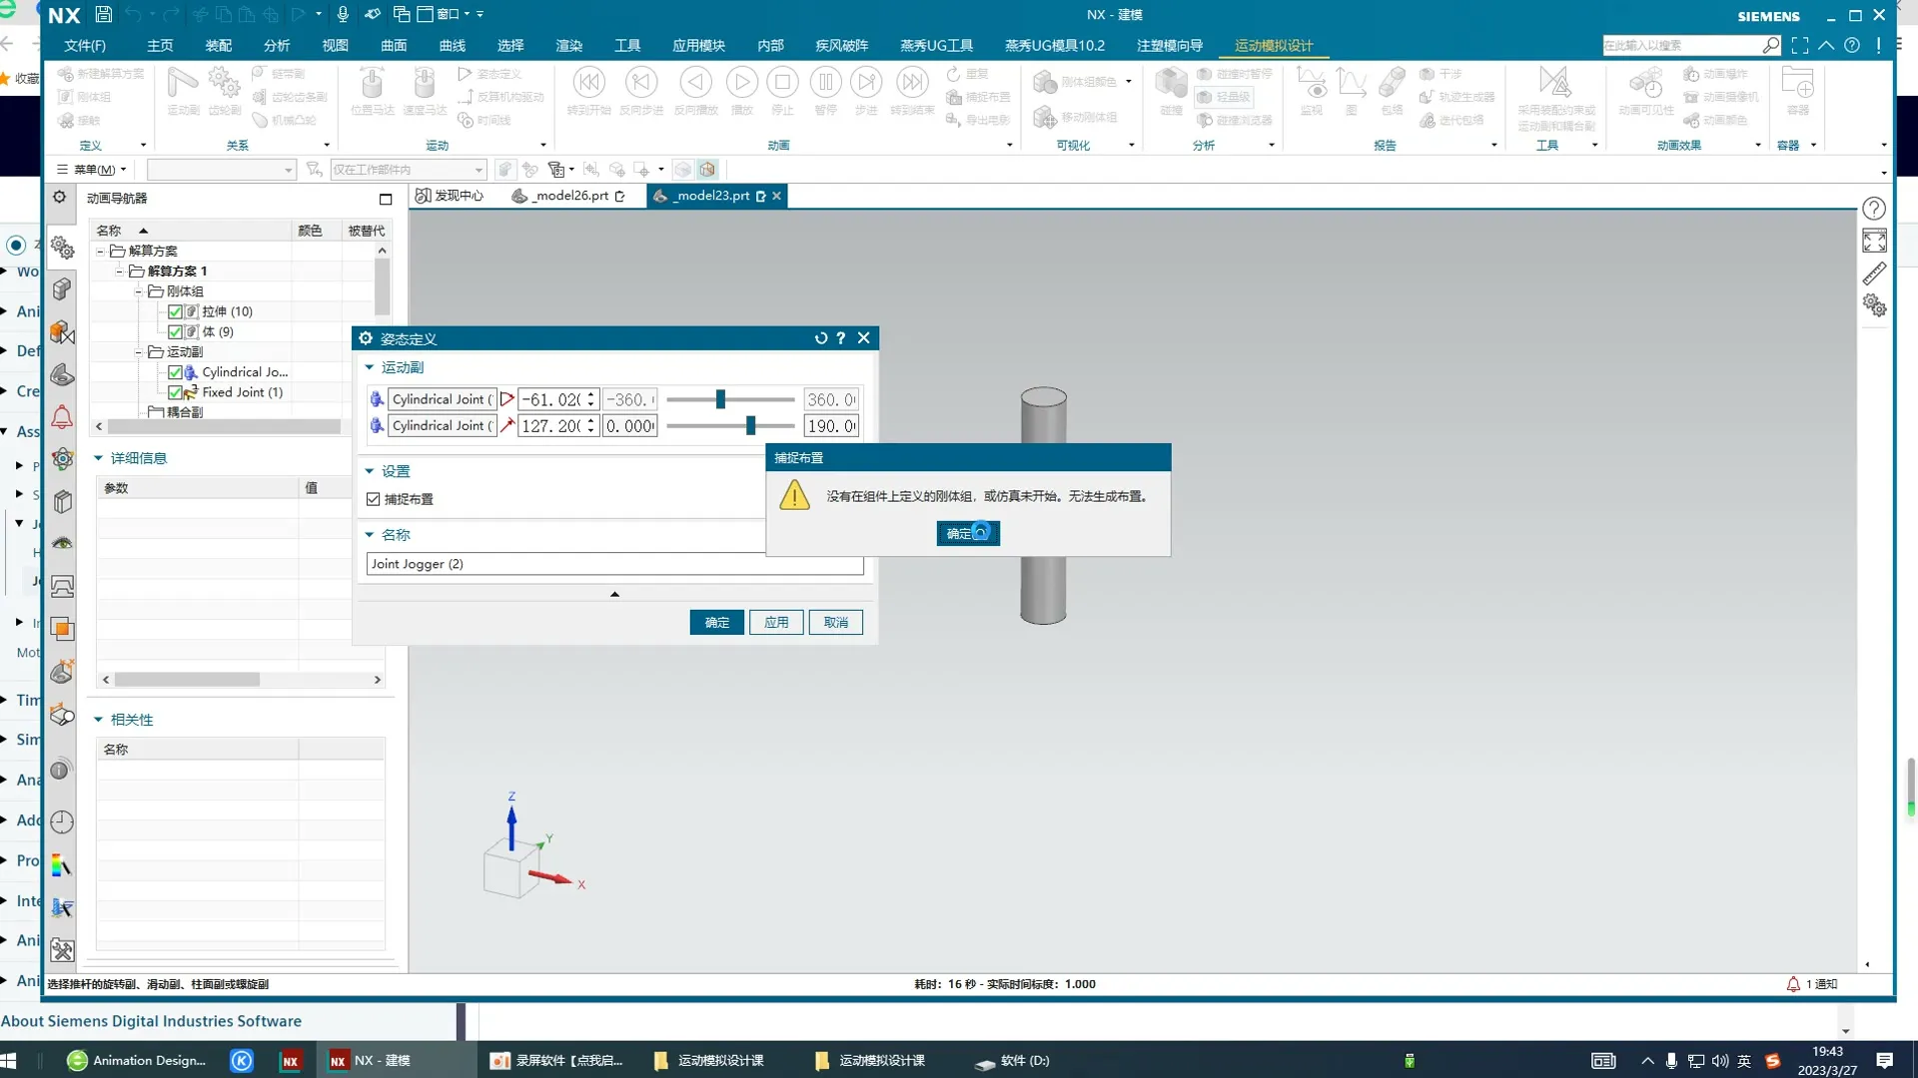Collapse the 运动副 section in dialog
This screenshot has height=1078, width=1918.
tap(370, 367)
